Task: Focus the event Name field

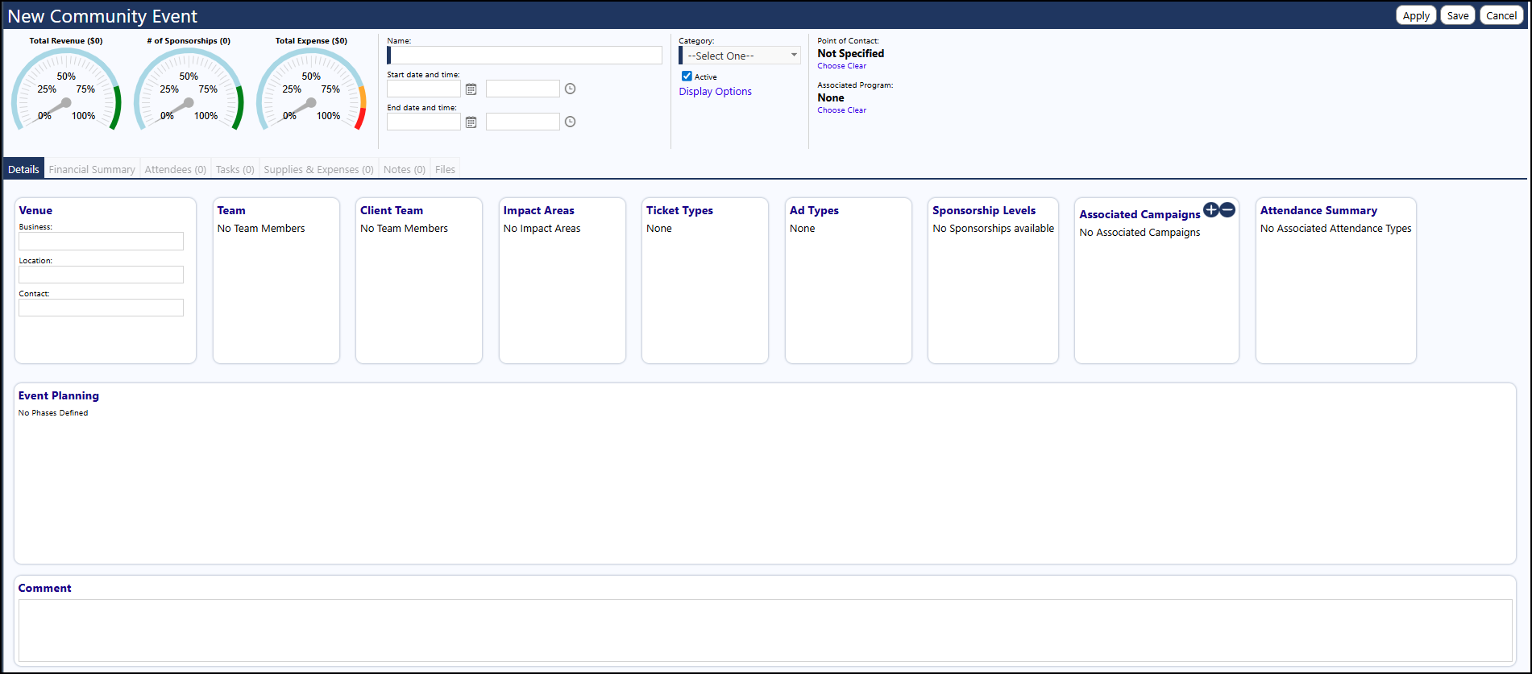Action: click(525, 55)
